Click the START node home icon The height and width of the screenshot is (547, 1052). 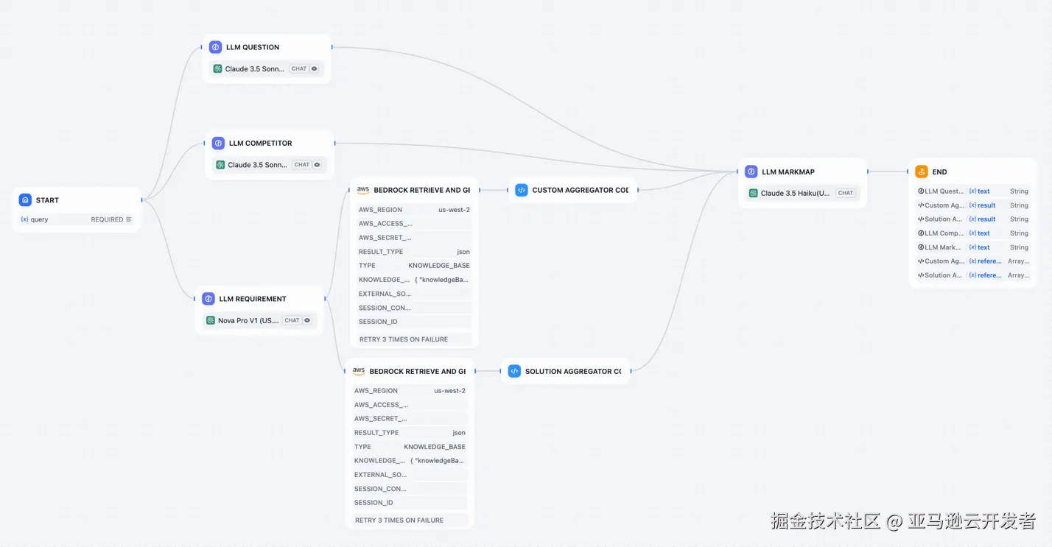pos(25,200)
